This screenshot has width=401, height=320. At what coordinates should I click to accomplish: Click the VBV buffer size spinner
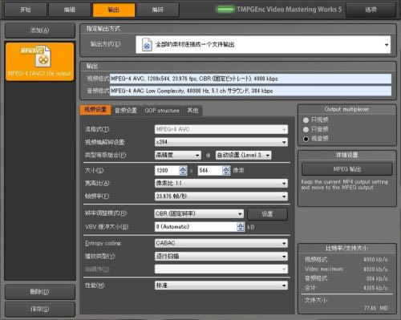[x=241, y=227]
